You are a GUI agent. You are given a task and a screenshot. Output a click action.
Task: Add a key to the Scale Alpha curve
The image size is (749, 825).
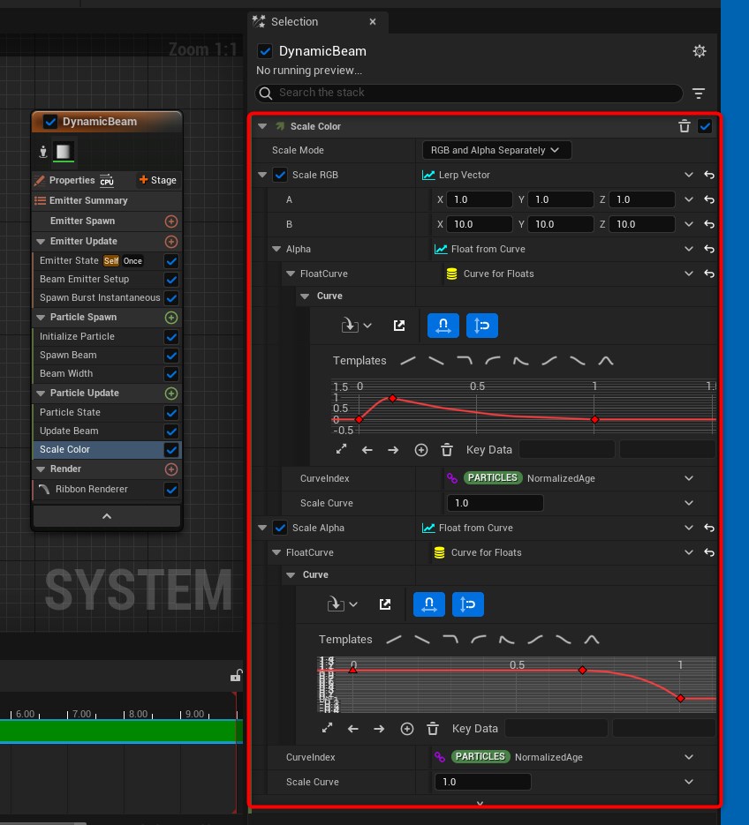pos(406,729)
